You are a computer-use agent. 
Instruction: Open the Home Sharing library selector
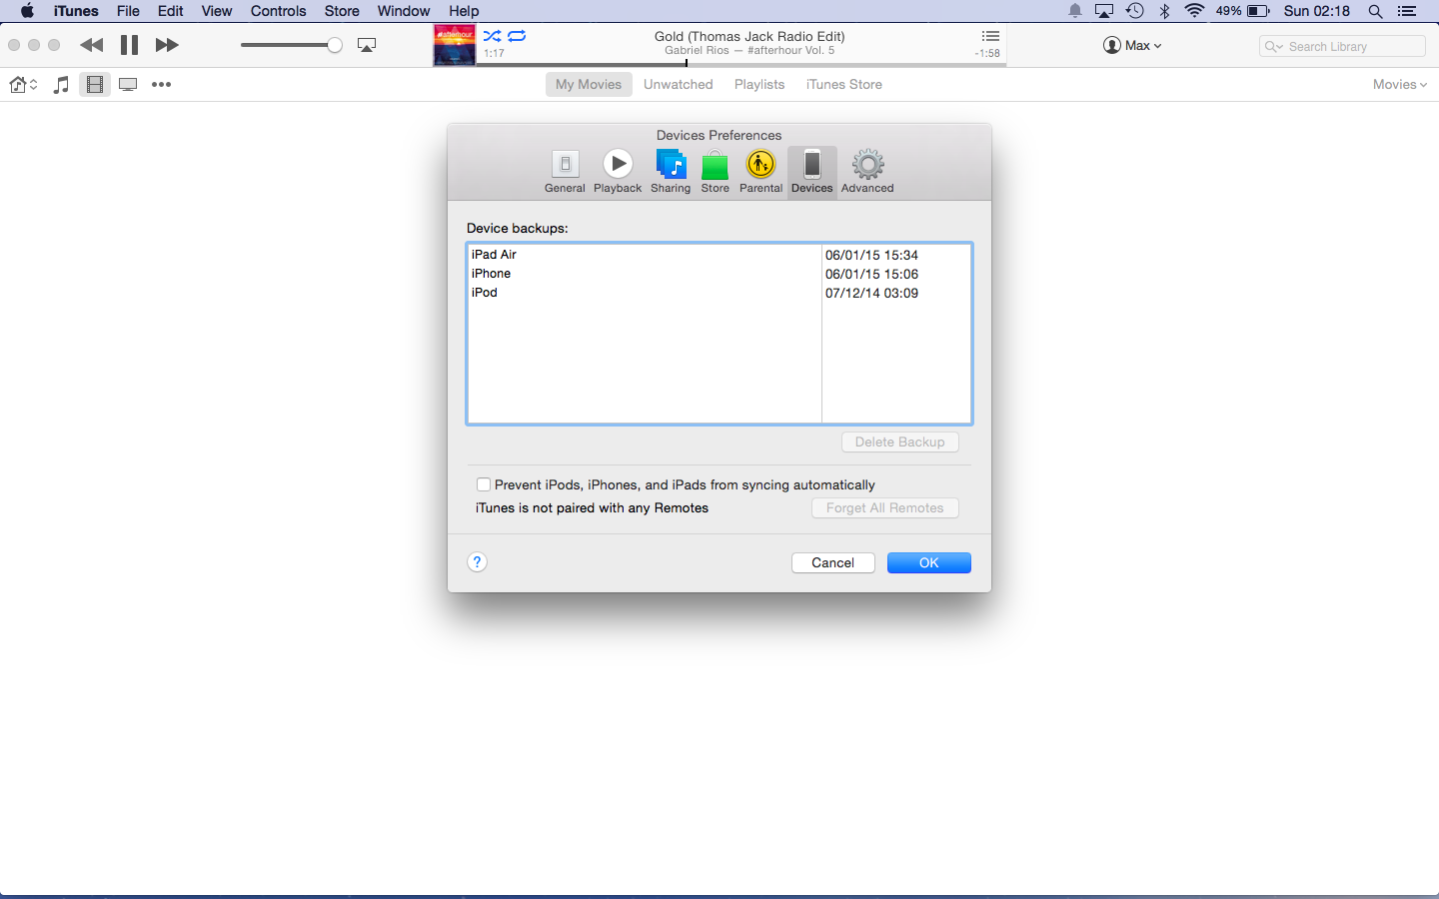click(23, 85)
